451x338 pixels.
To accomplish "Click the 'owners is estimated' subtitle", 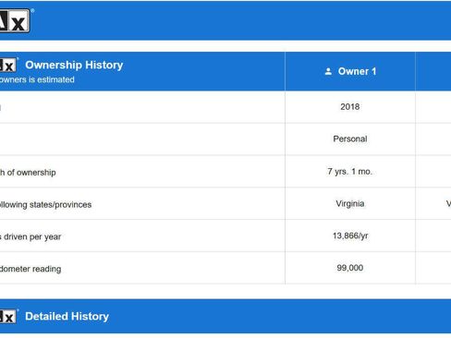I will coord(37,79).
